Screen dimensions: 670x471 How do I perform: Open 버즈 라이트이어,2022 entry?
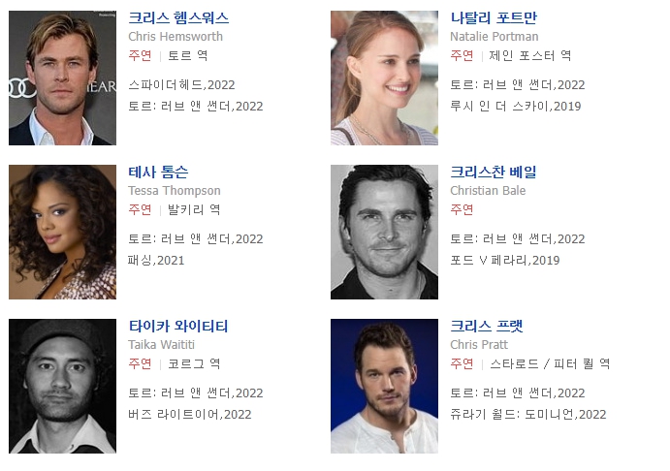(190, 415)
